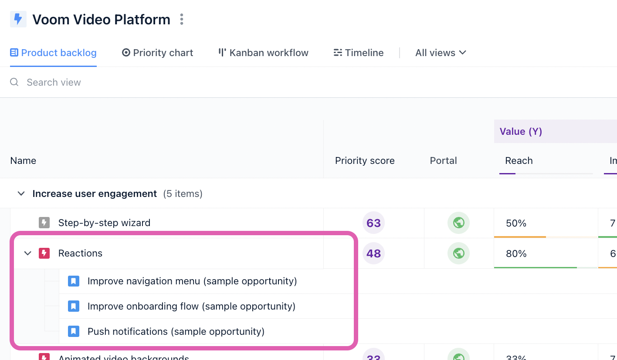Collapse the Reactions opportunity list
This screenshot has width=617, height=360.
click(x=27, y=253)
